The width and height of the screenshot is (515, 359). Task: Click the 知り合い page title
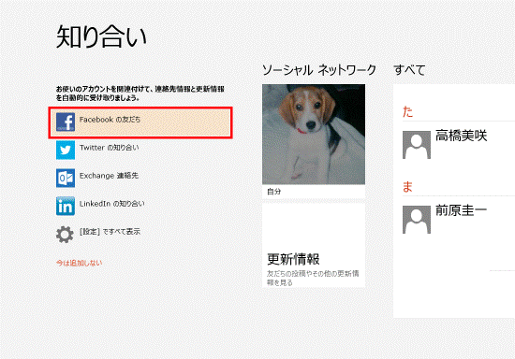[x=101, y=36]
